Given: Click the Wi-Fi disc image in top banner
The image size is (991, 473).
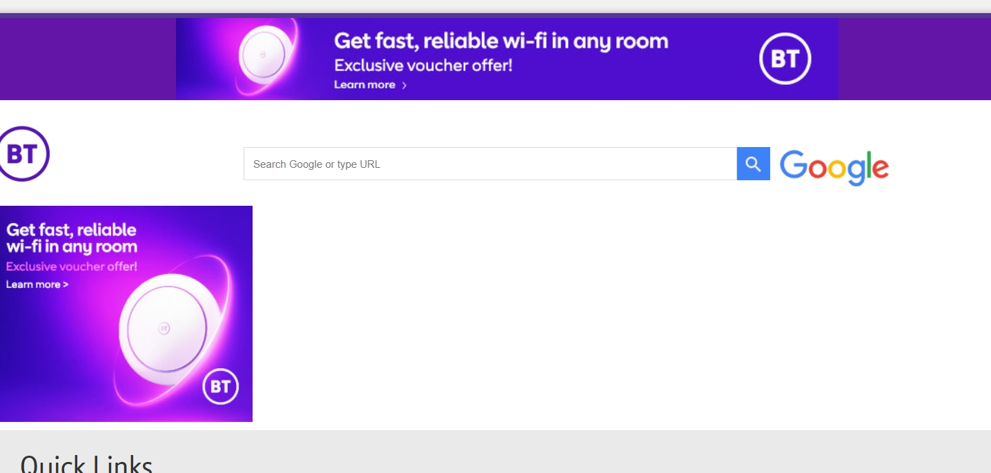Looking at the screenshot, I should coord(266,57).
